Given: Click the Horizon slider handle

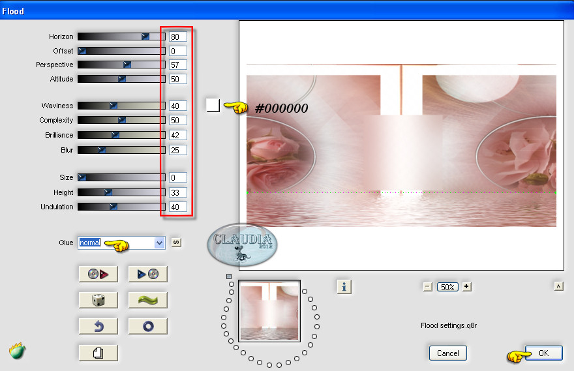Looking at the screenshot, I should point(145,37).
